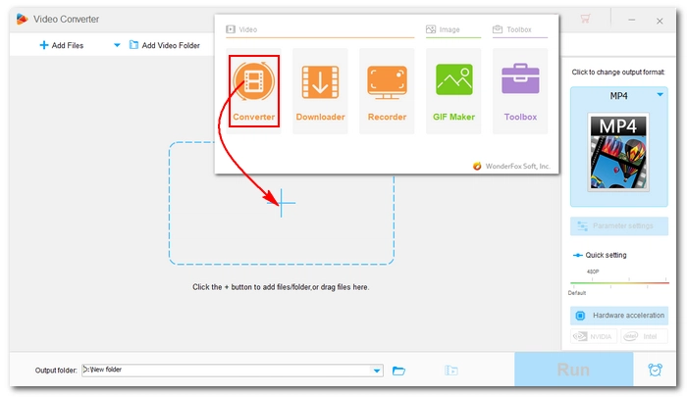This screenshot has width=687, height=397.
Task: Open the purple Toolbox module
Action: pos(520,91)
